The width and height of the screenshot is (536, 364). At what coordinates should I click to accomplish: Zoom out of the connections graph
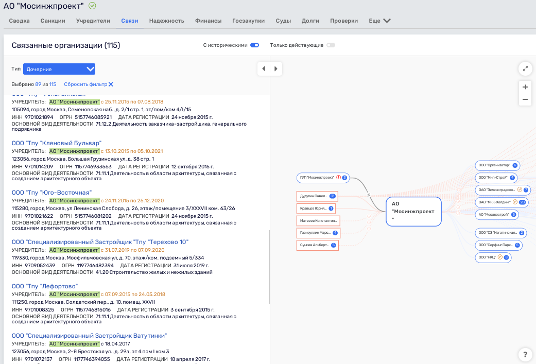(x=525, y=99)
